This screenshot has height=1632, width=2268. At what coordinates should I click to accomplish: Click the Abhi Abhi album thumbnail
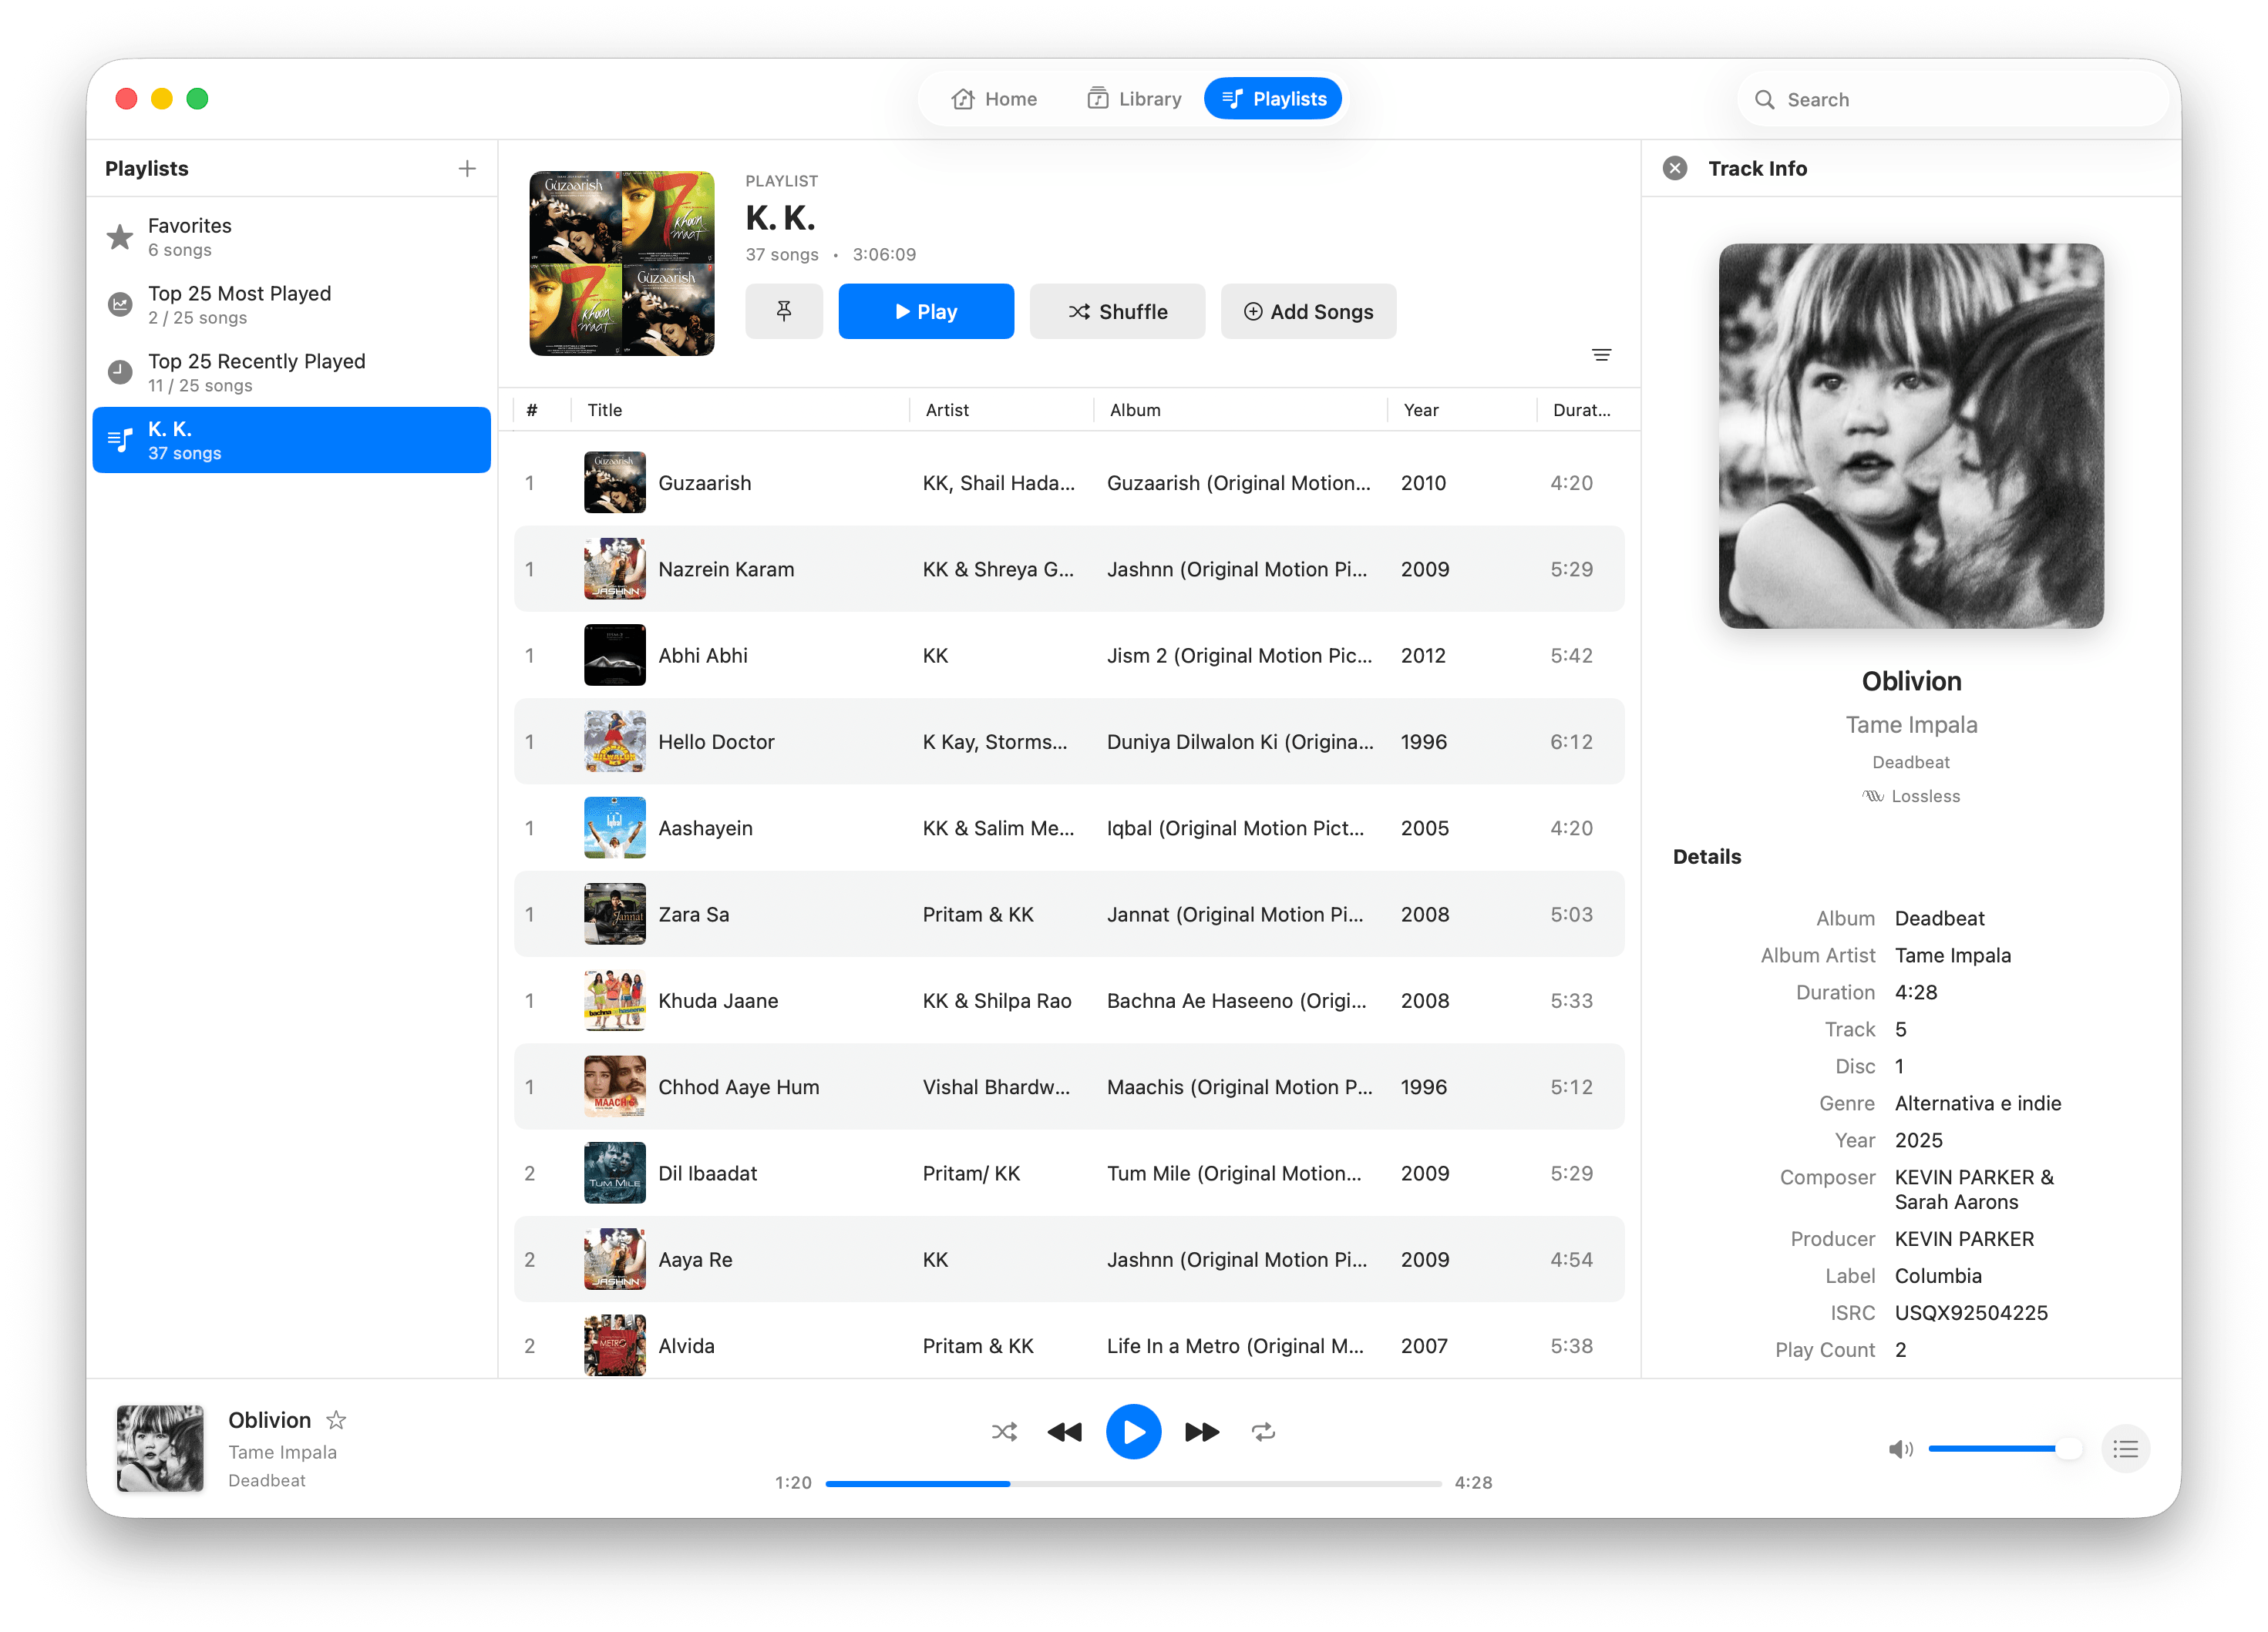615,656
